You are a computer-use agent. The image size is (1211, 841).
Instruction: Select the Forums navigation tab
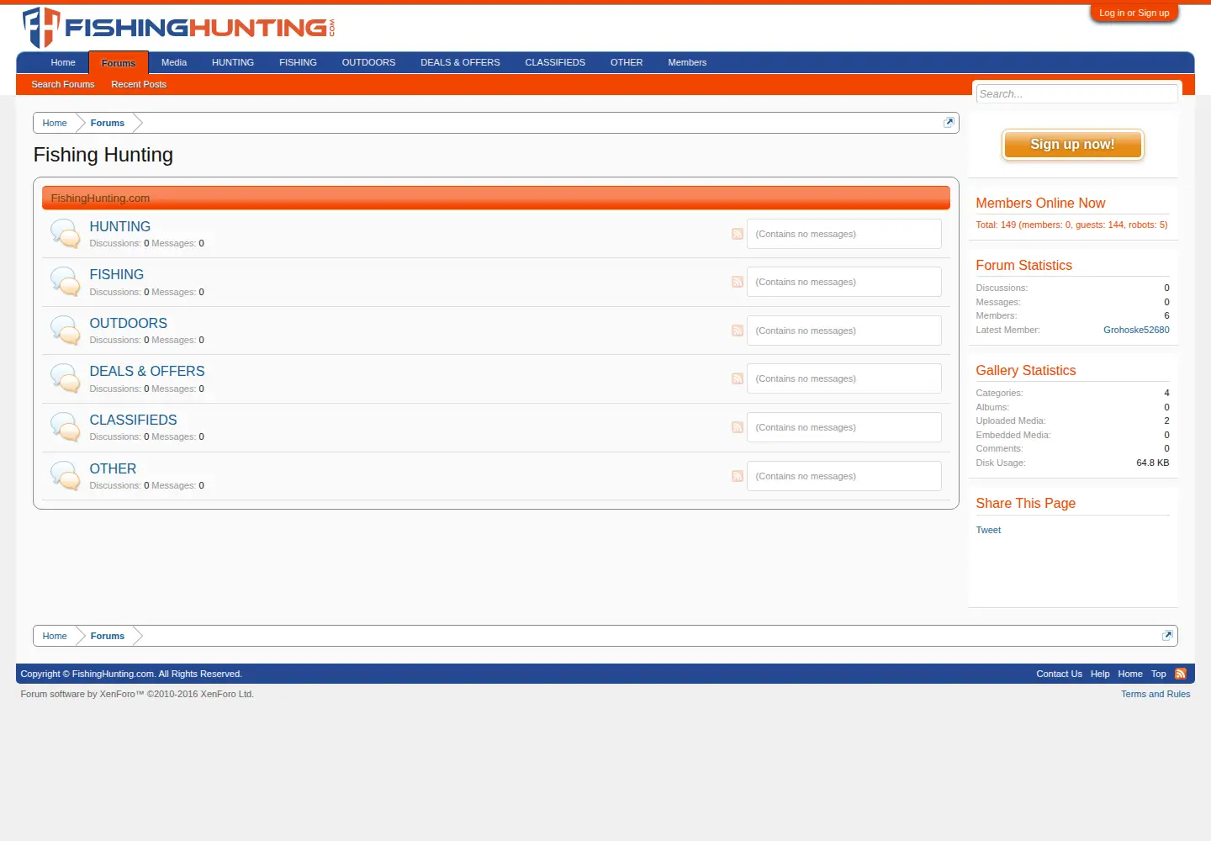tap(119, 63)
